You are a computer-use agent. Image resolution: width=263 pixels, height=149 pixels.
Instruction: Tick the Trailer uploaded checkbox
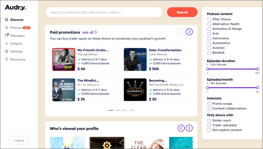(209, 125)
